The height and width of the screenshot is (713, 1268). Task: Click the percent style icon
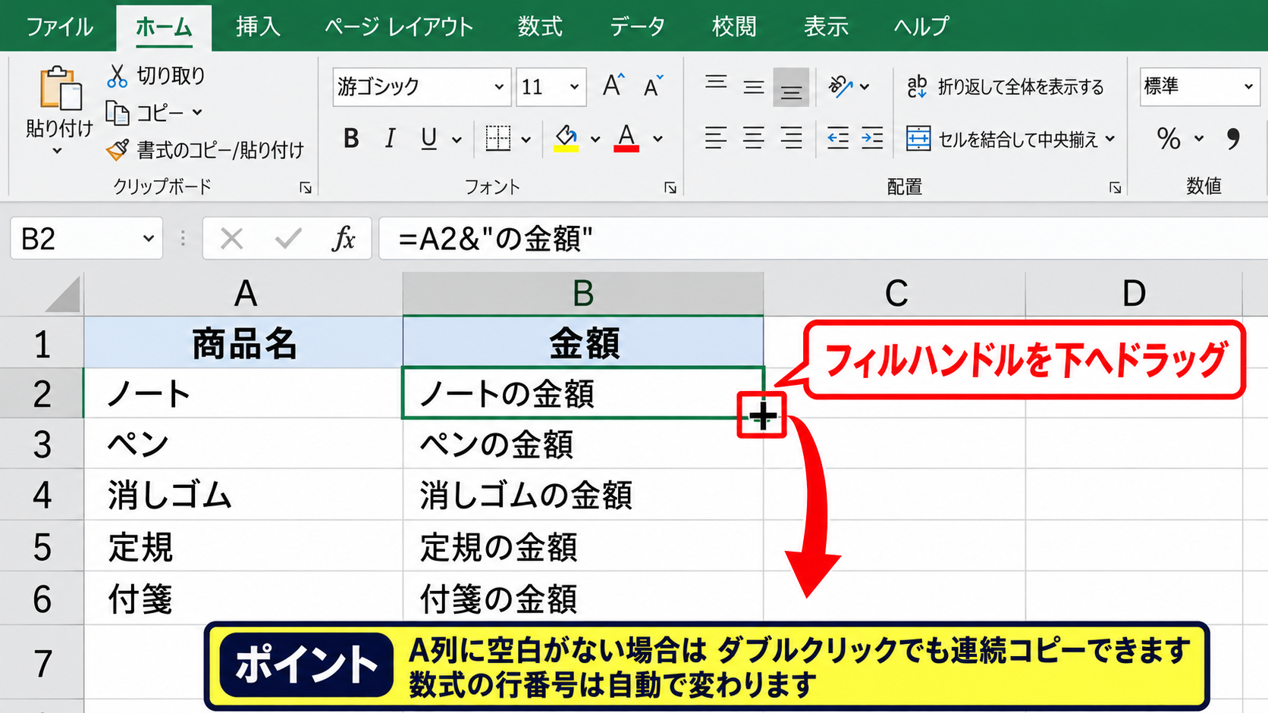pyautogui.click(x=1169, y=139)
